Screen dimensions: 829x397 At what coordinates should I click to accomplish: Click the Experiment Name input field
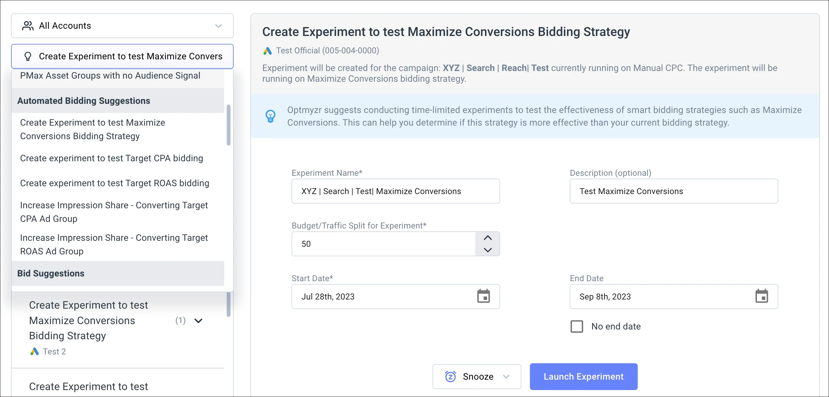pyautogui.click(x=396, y=191)
